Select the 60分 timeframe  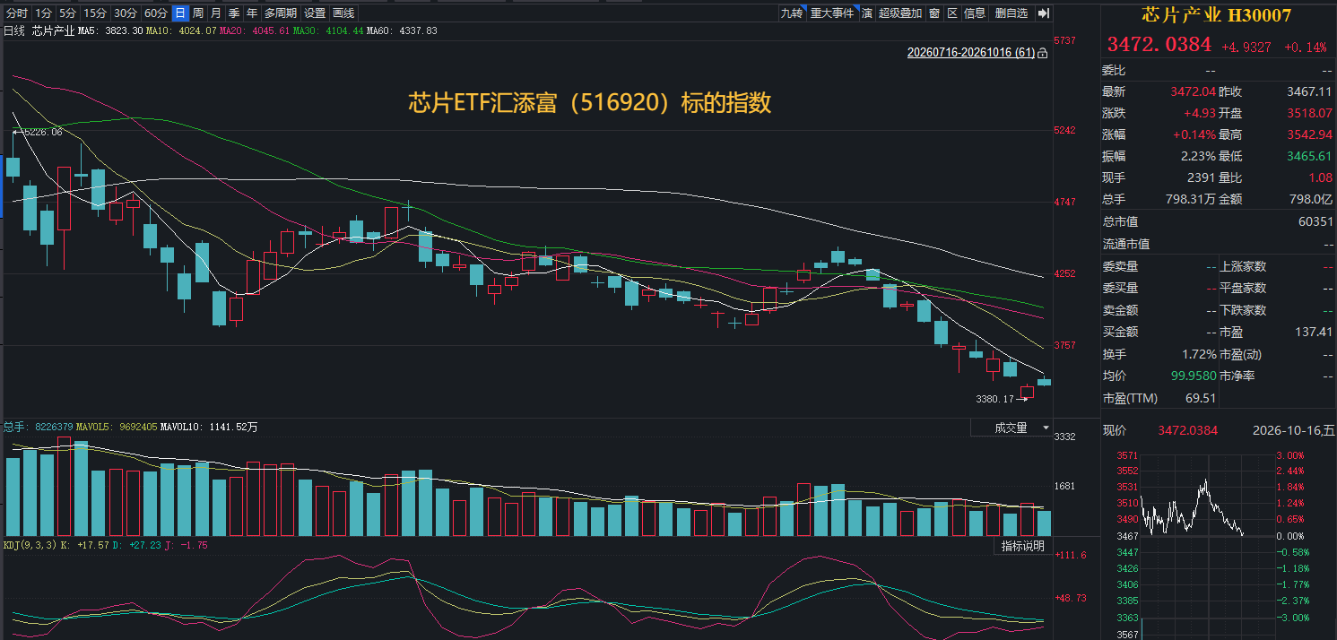[x=156, y=13]
